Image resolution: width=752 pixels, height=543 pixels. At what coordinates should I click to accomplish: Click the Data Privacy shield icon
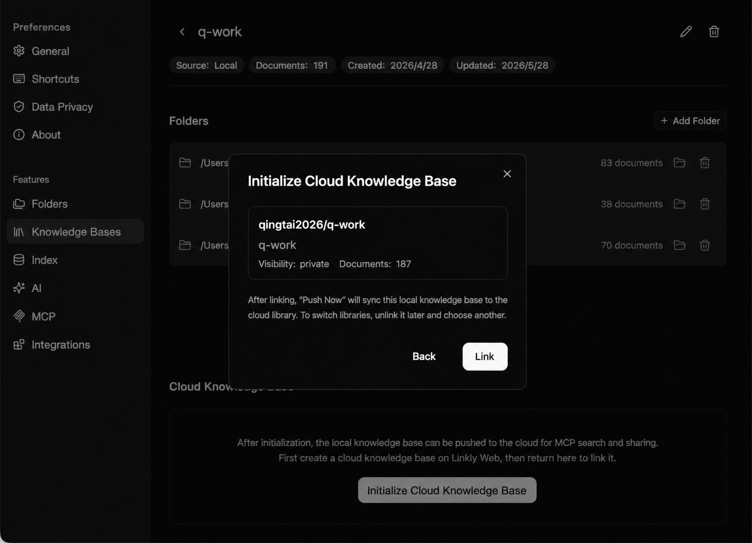[x=19, y=106]
